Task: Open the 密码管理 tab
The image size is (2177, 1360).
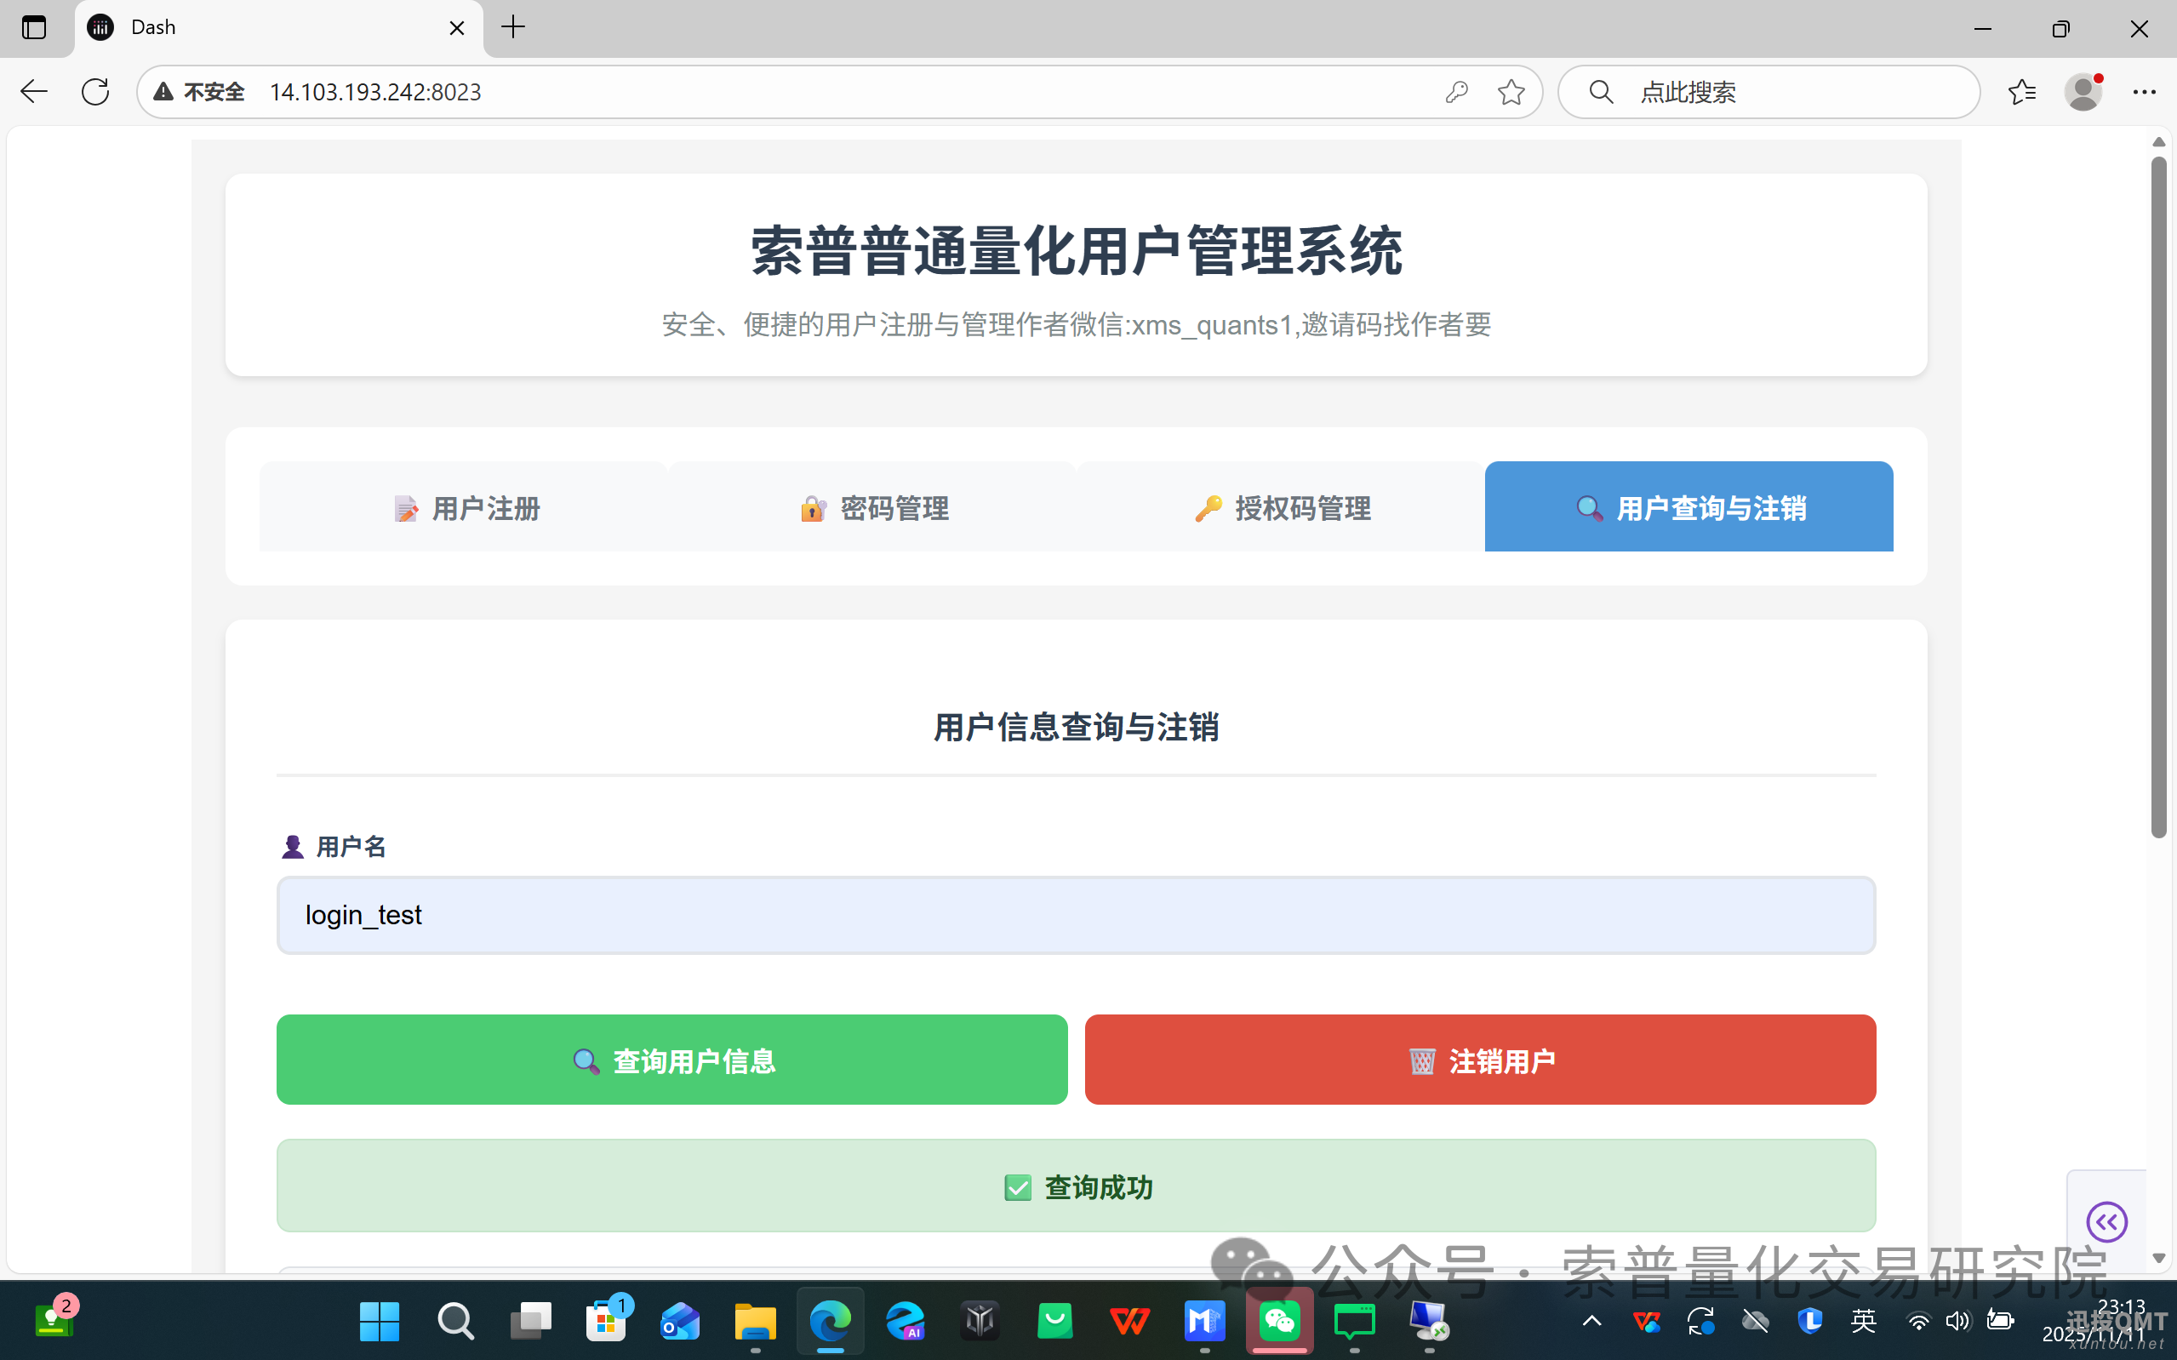Action: 872,507
